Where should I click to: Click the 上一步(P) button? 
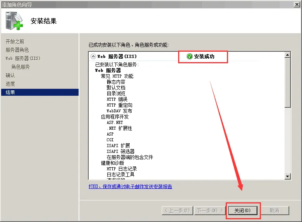[x=177, y=211]
